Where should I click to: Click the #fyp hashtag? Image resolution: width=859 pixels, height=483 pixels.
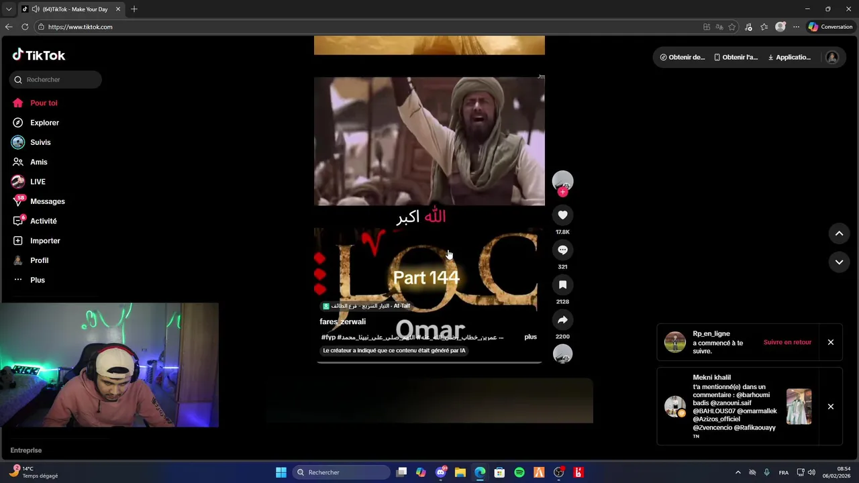[x=328, y=337]
